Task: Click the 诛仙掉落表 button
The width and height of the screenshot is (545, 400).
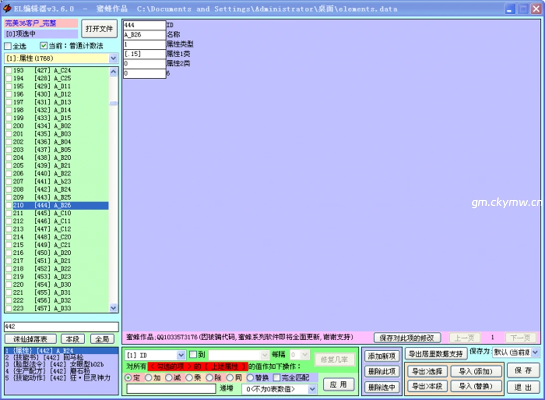Action: click(30, 339)
